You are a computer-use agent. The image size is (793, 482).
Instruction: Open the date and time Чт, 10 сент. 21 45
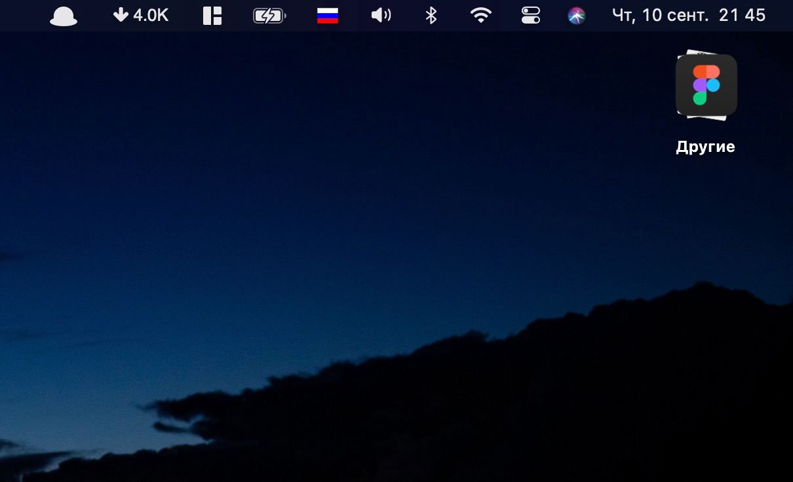point(689,15)
